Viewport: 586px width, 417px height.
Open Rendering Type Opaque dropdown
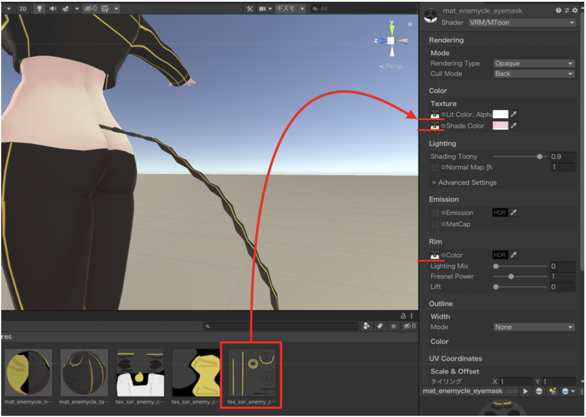(x=534, y=63)
